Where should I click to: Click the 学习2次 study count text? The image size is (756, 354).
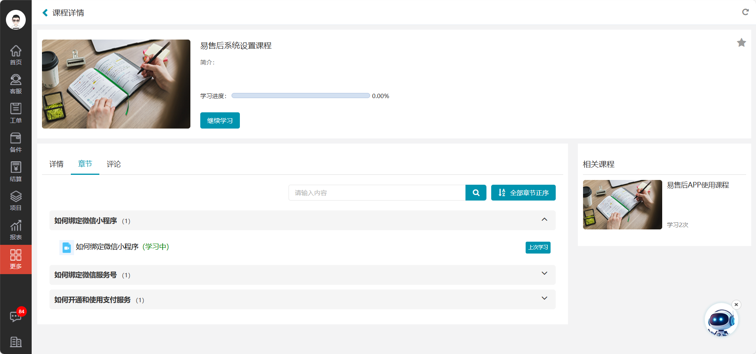pos(678,225)
